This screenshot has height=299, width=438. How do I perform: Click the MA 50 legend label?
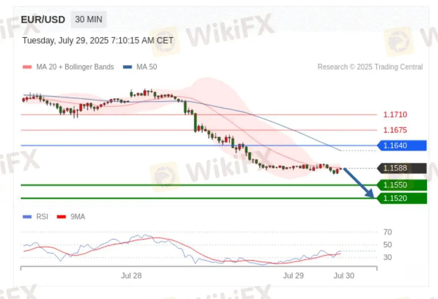click(x=147, y=67)
